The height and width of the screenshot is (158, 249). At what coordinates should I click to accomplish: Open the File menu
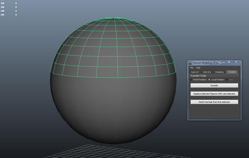(192, 68)
